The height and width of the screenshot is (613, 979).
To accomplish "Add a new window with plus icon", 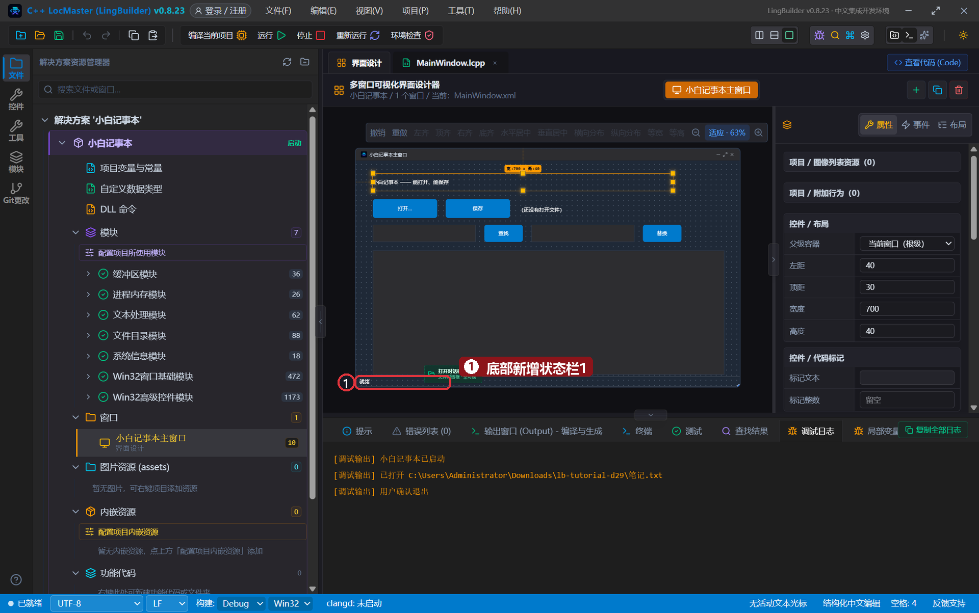I will tap(916, 90).
